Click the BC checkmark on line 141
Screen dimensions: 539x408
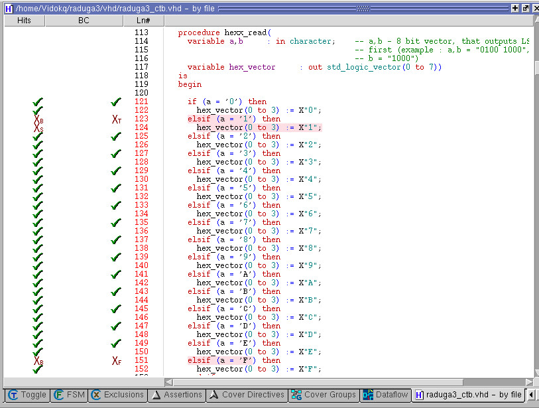point(116,274)
